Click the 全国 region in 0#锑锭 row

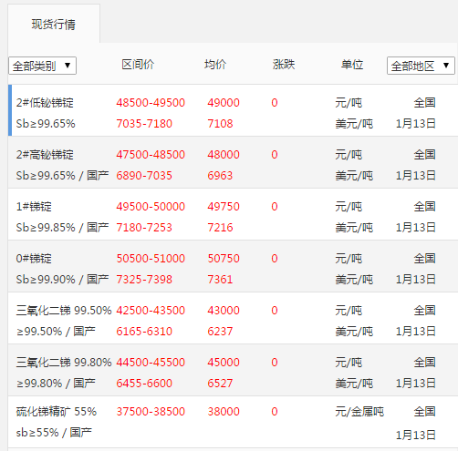[x=425, y=259]
